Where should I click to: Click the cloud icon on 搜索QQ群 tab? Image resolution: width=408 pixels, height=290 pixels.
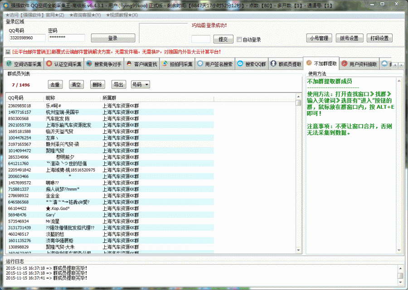tap(240, 63)
